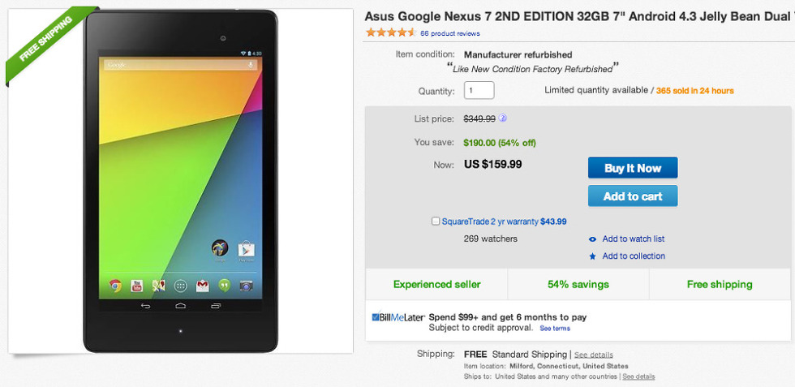Click the Buy It Now button
The width and height of the screenshot is (795, 387).
(x=632, y=168)
